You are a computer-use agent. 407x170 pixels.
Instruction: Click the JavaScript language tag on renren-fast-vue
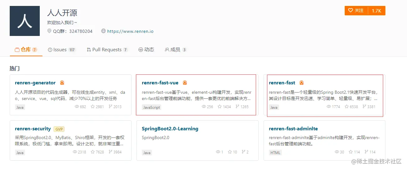tap(152, 107)
